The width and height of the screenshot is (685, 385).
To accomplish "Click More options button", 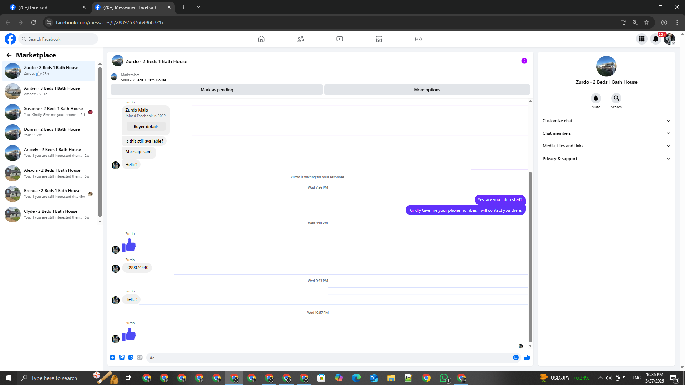I will tap(427, 90).
